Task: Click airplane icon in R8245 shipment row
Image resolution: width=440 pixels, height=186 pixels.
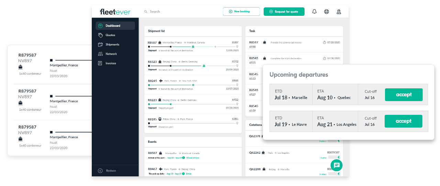Action: pos(161,81)
